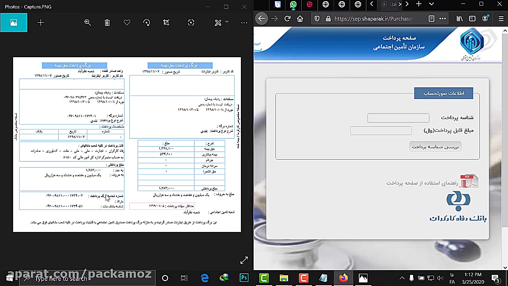Reload the current Firefox page
The width and height of the screenshot is (508, 286).
coord(287,18)
